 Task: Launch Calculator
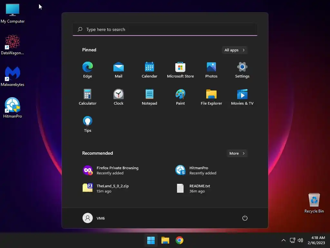pos(88,97)
